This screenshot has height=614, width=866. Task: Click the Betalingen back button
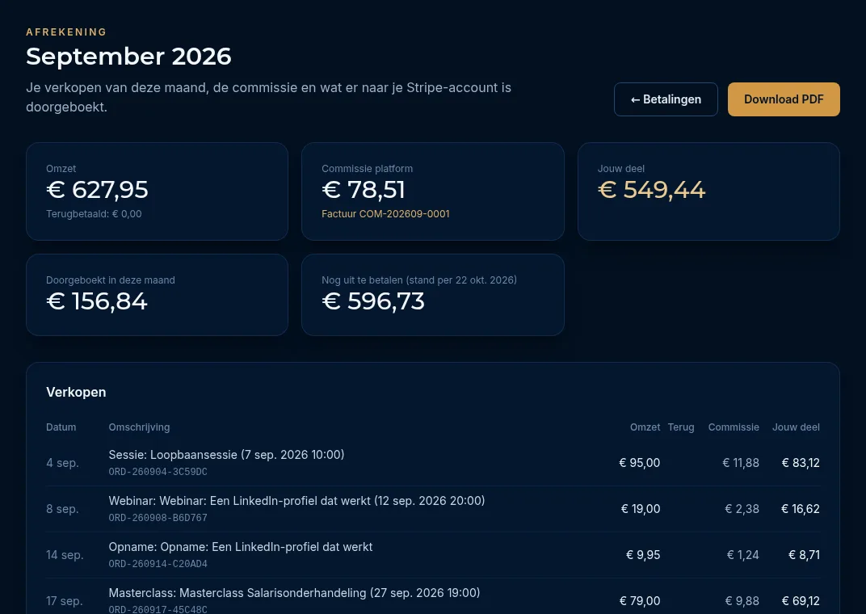tap(666, 99)
